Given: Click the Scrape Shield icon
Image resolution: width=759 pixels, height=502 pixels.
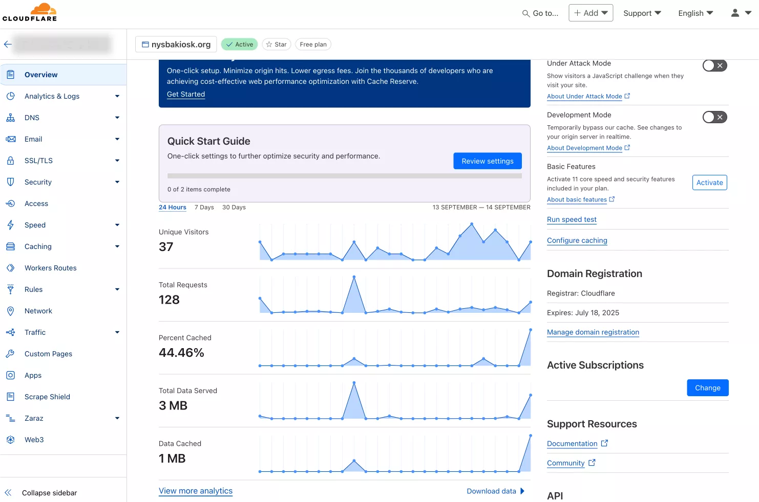Looking at the screenshot, I should 10,397.
